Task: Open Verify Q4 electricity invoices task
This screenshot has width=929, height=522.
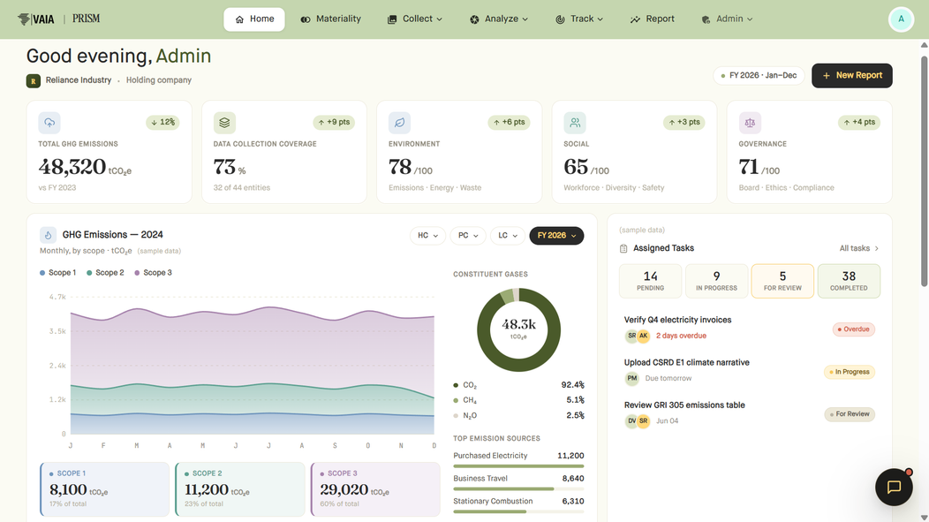Action: [750, 329]
